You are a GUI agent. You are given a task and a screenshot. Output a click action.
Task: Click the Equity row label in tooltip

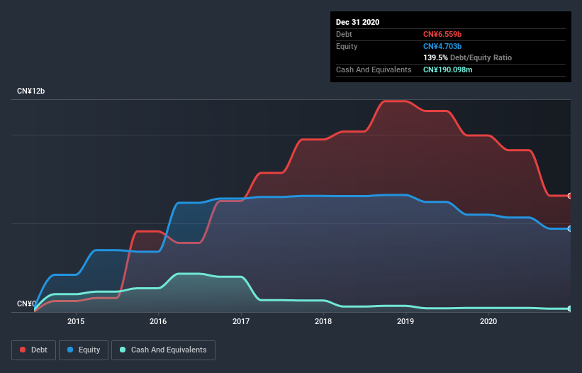[347, 46]
